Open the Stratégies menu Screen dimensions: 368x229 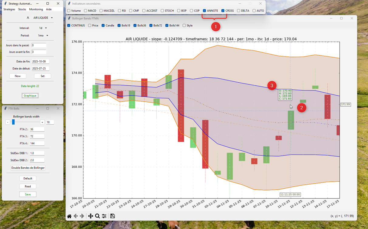pyautogui.click(x=9, y=9)
